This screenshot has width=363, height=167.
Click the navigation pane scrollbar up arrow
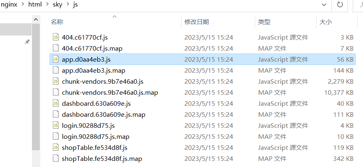(36, 20)
